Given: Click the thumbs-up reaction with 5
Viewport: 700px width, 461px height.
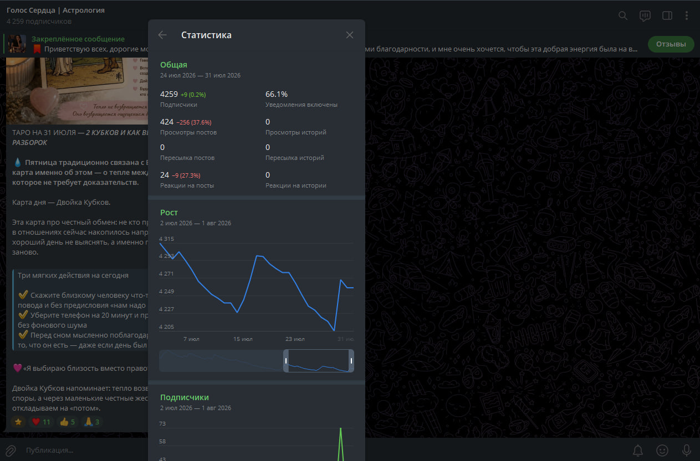Looking at the screenshot, I should 67,422.
